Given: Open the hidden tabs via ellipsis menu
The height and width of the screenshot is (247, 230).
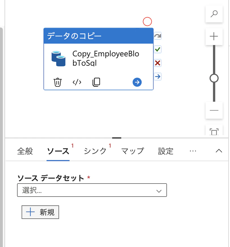Looking at the screenshot, I should click(193, 151).
